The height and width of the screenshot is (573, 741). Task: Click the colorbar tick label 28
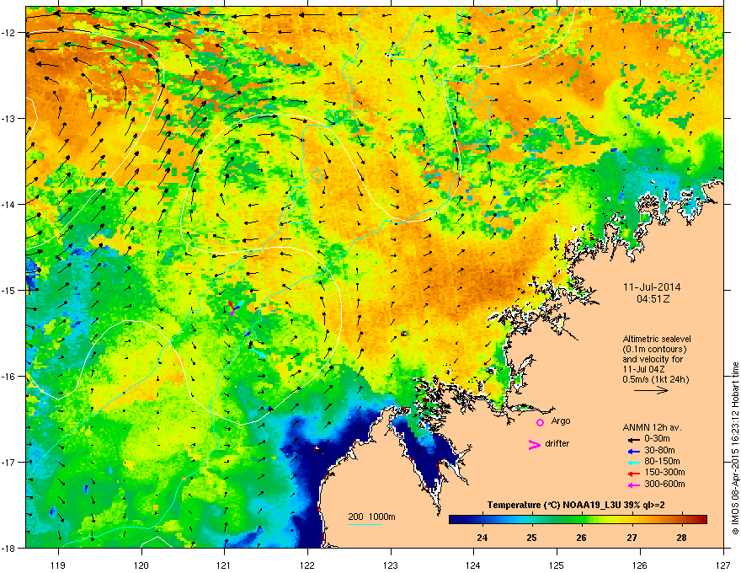tap(681, 538)
